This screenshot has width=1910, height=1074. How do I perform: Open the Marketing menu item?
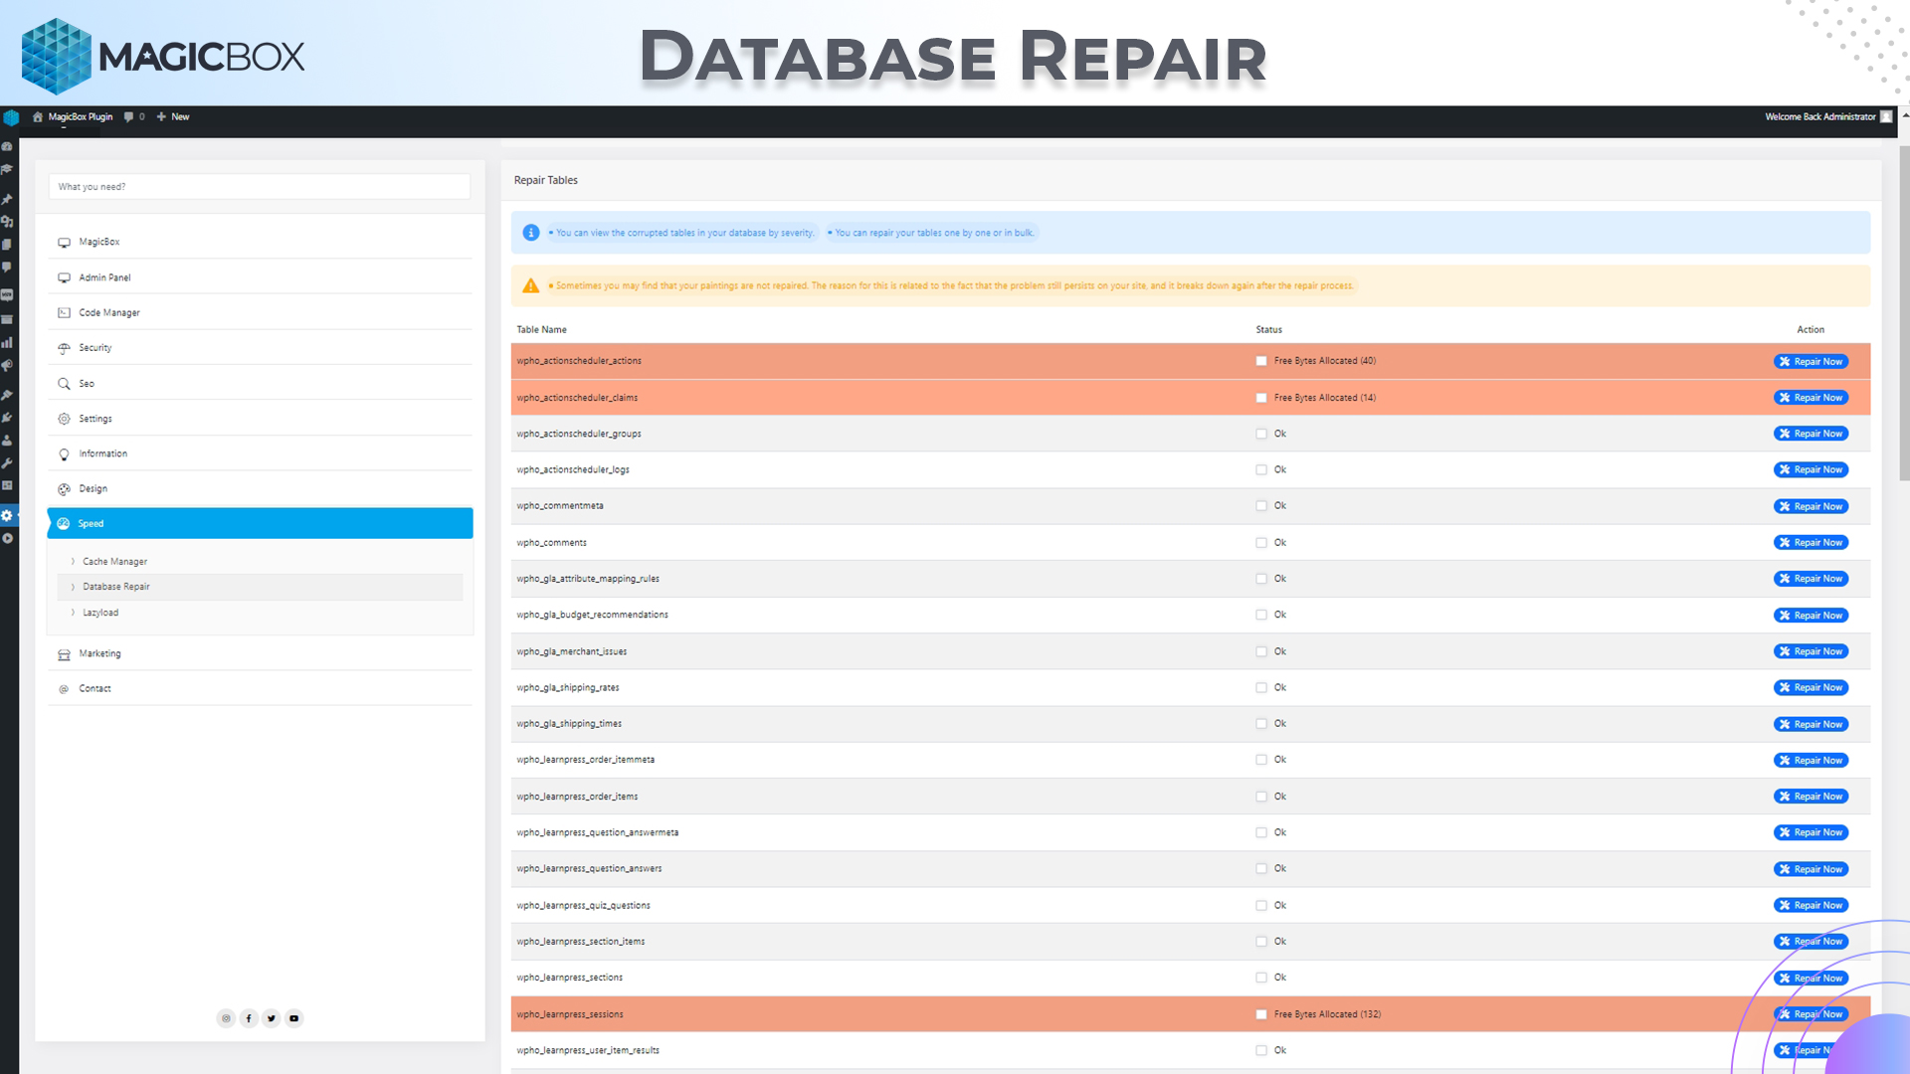(260, 654)
